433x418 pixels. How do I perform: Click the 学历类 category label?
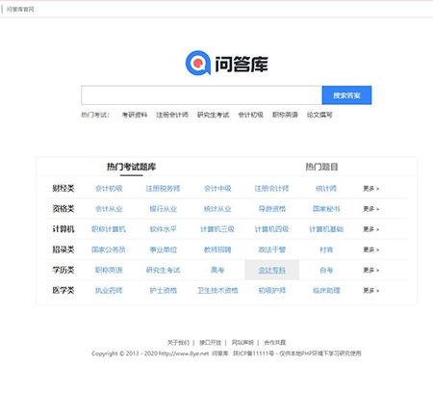click(64, 270)
